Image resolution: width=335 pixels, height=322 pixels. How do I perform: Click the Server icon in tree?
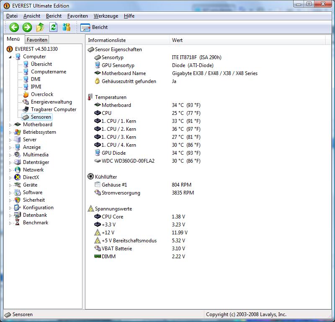(17, 140)
